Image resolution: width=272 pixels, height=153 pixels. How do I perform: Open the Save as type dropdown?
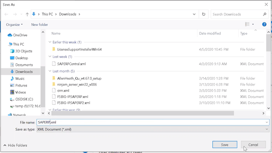153,129
